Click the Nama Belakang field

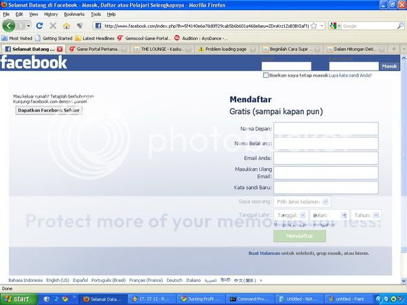point(326,144)
